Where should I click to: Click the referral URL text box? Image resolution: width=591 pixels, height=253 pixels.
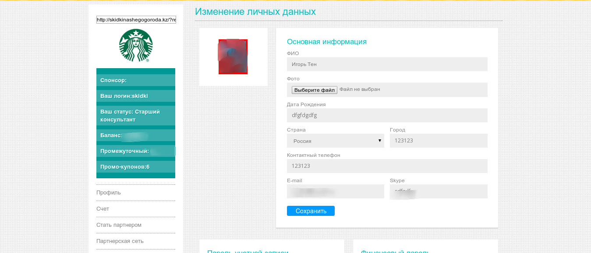coord(136,20)
